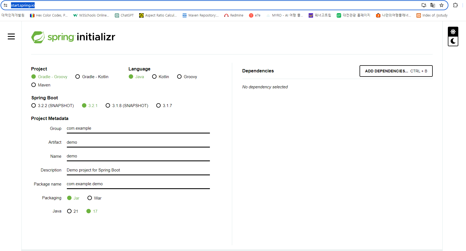Image resolution: width=466 pixels, height=251 pixels.
Task: Choose Java version 21
Action: 73,211
